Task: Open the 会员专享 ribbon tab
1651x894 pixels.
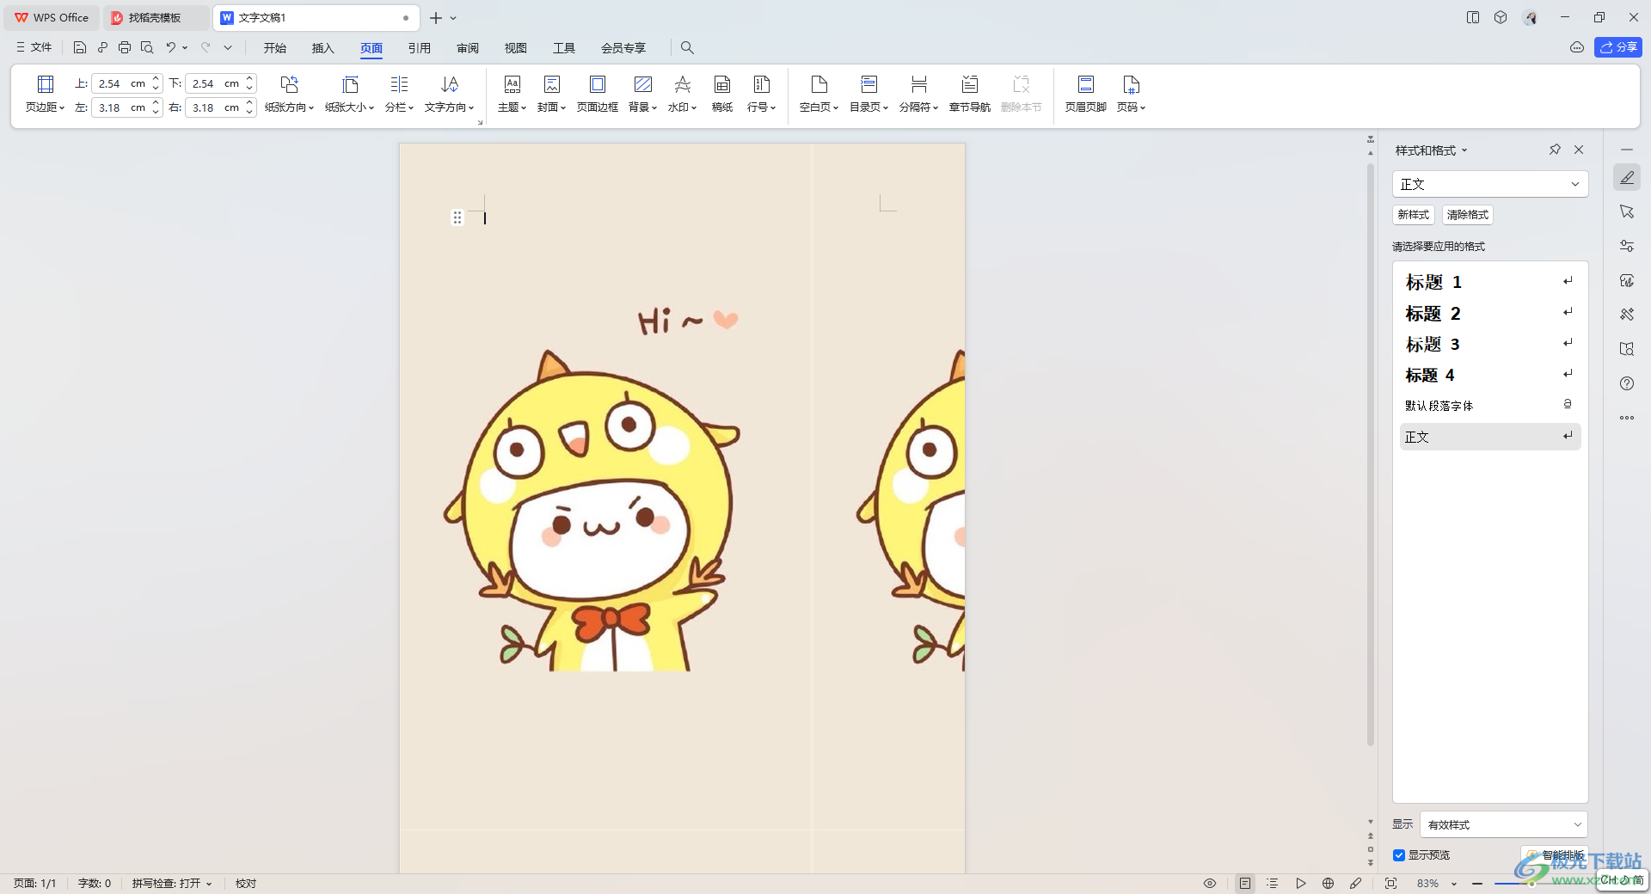Action: 623,48
